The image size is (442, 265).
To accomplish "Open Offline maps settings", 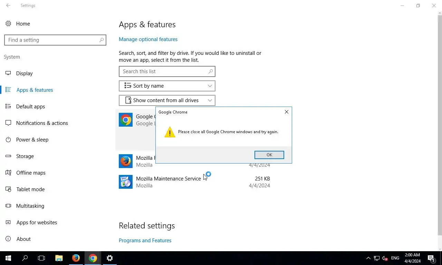I will (x=31, y=173).
